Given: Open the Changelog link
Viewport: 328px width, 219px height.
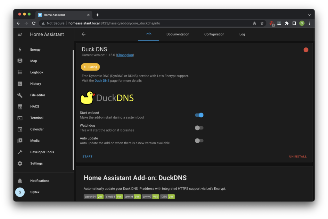Looking at the screenshot, I should click(x=125, y=55).
